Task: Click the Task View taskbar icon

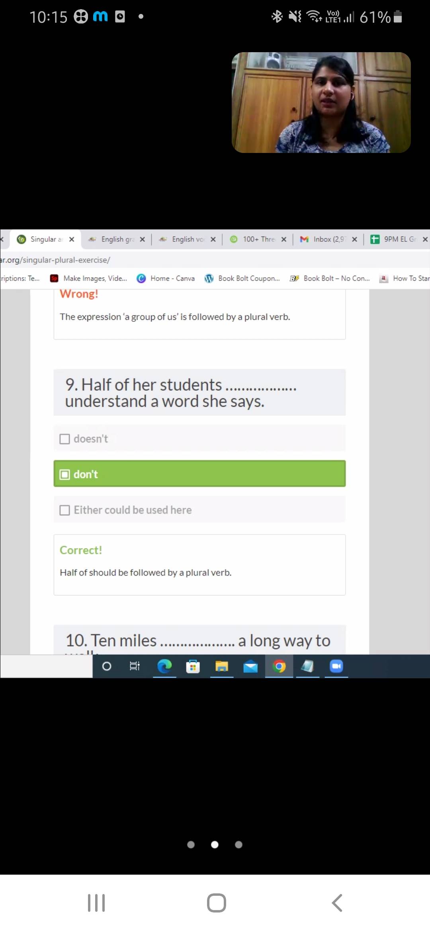Action: 135,666
